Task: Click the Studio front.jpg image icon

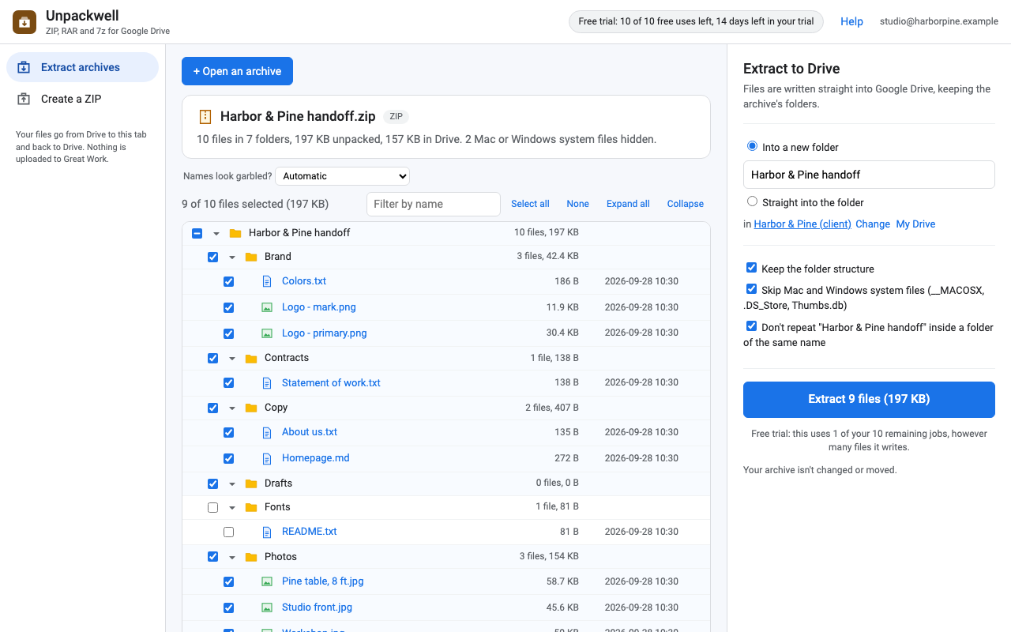Action: coord(267,608)
